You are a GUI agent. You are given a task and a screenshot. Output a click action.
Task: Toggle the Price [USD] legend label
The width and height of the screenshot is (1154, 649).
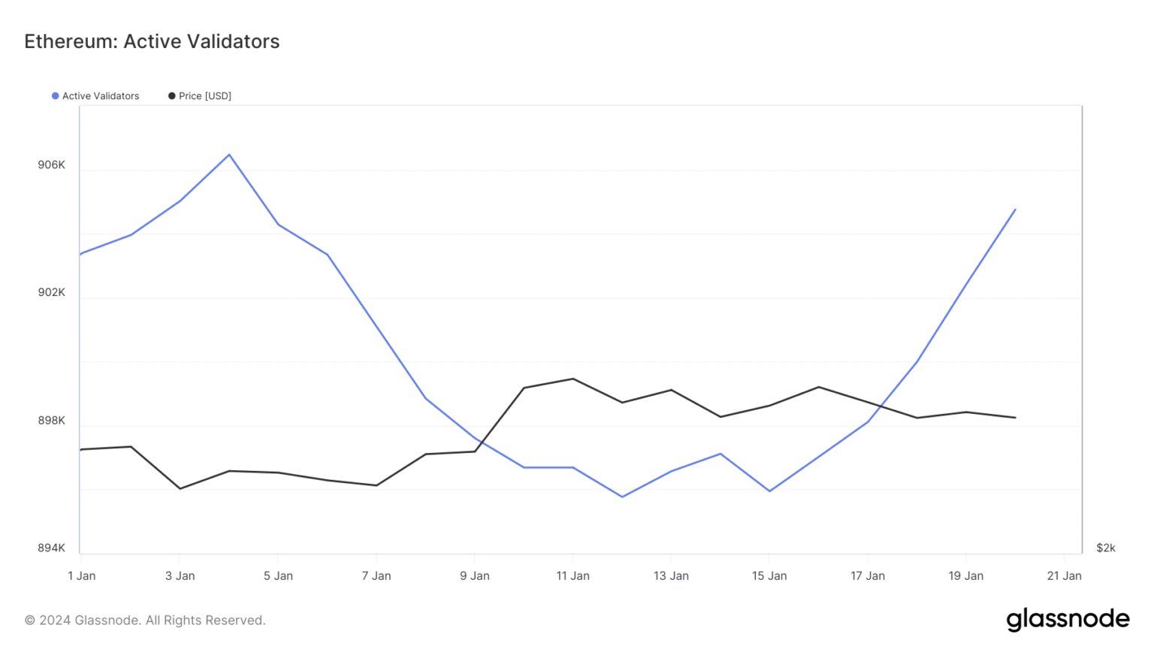pos(205,96)
